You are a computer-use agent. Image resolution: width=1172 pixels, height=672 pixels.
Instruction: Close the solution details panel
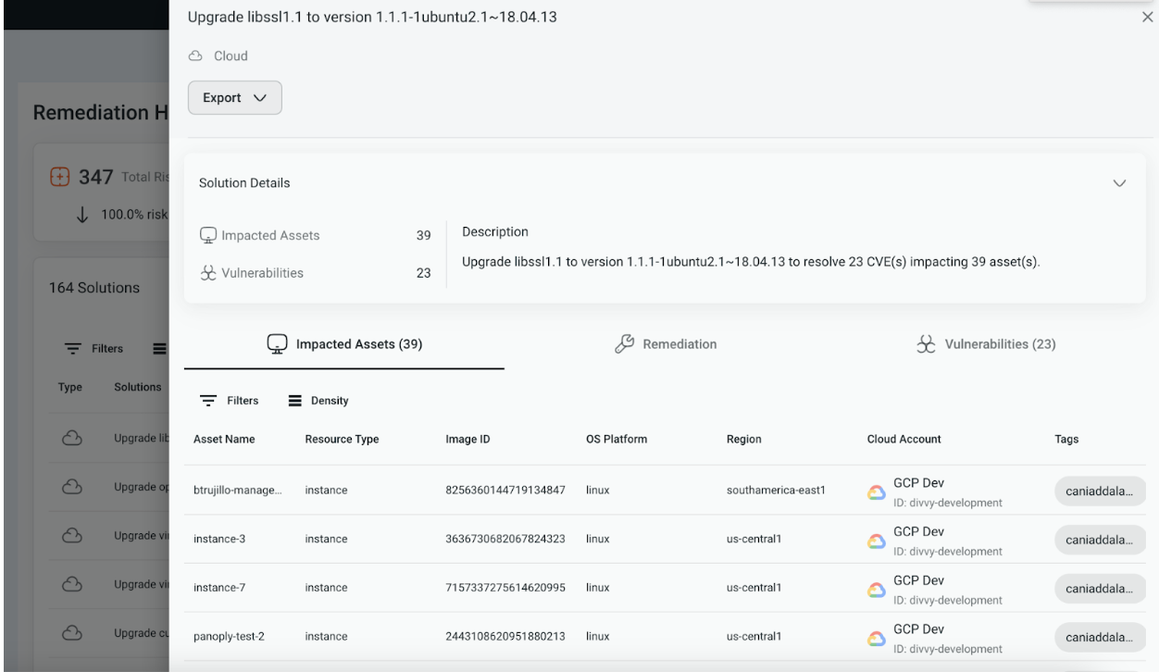(x=1148, y=18)
